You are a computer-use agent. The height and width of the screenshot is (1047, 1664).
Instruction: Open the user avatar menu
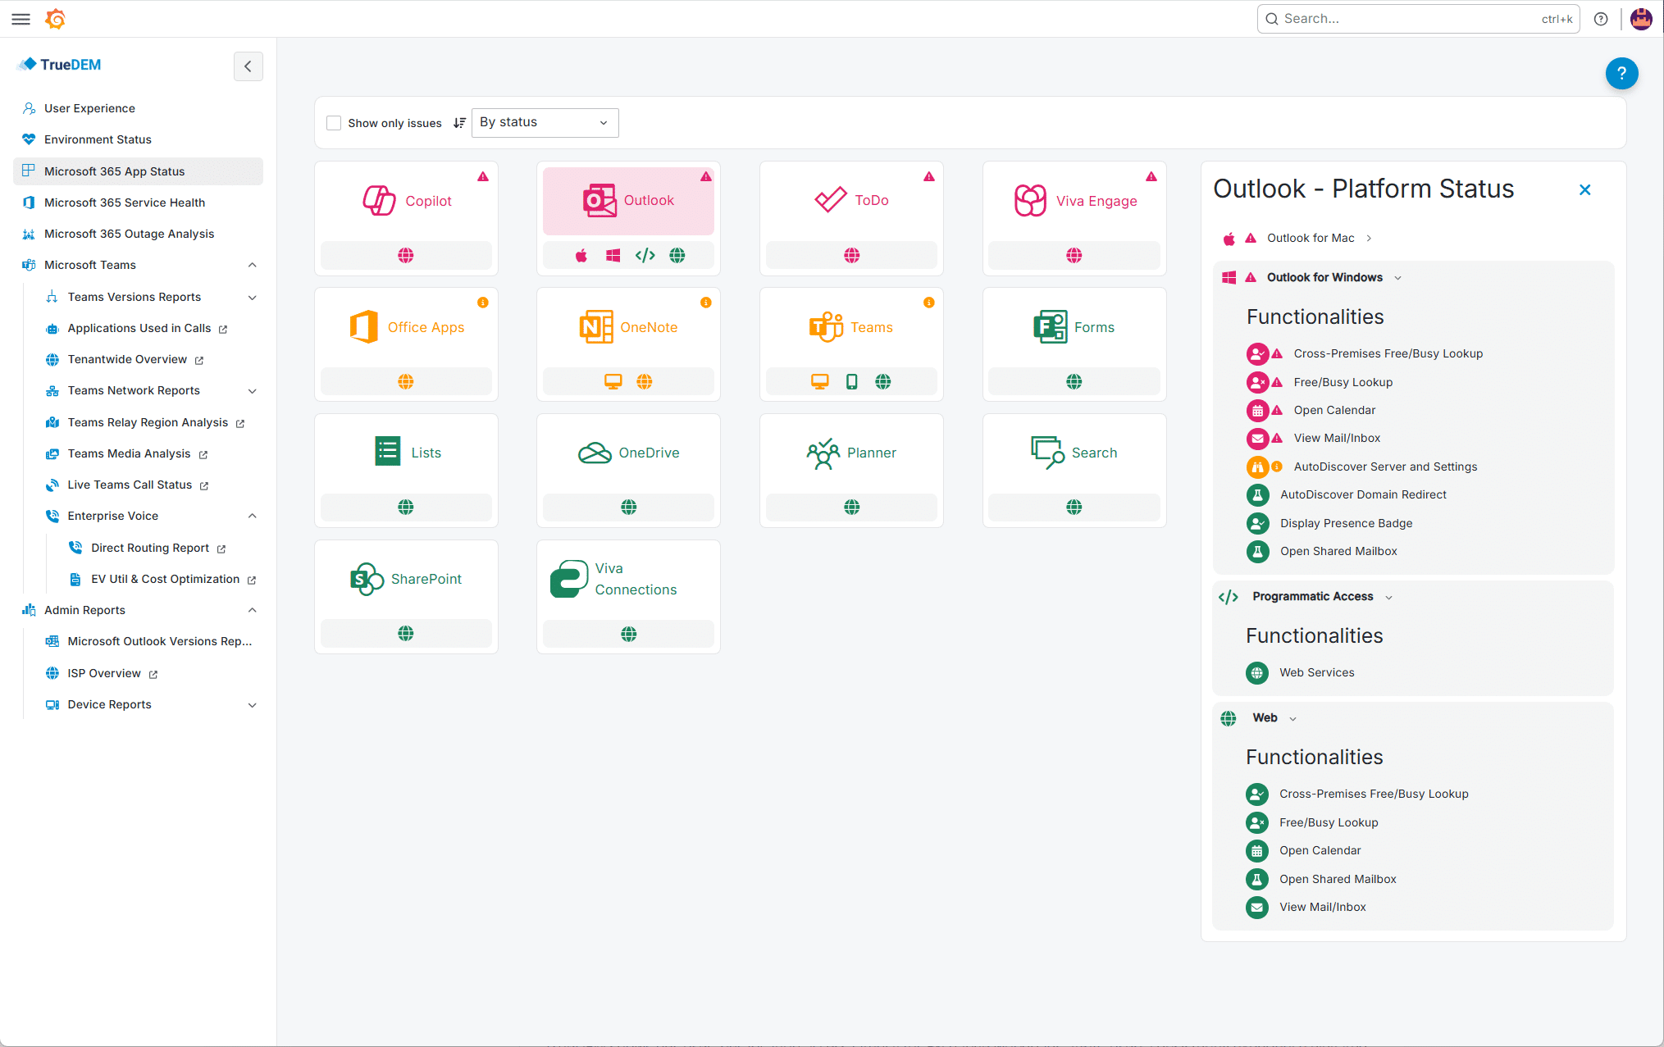pyautogui.click(x=1641, y=19)
